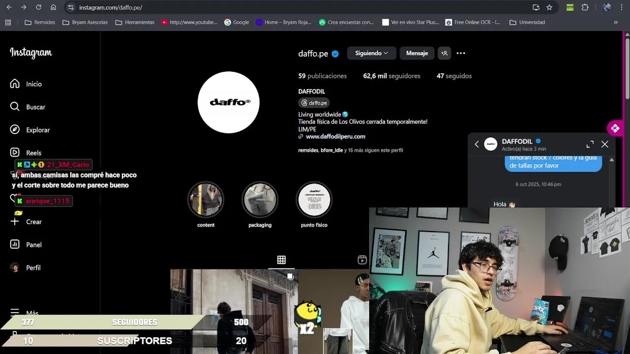Open Reels in Instagram sidebar
Viewport: 630px width, 354px height.
[x=26, y=153]
